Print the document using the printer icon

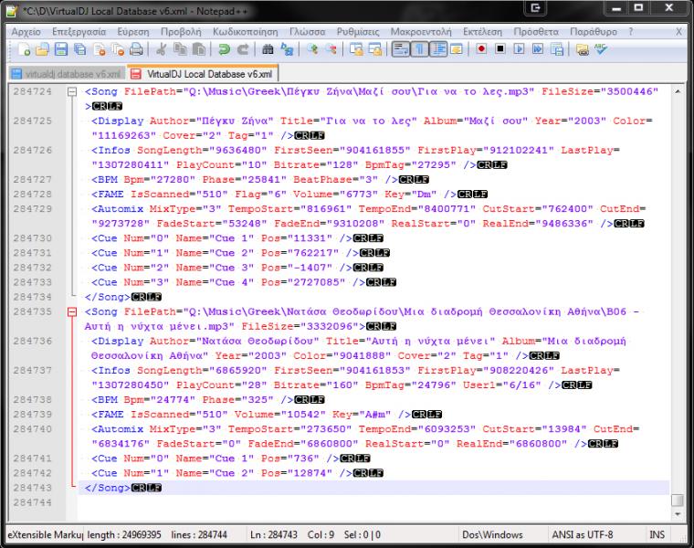(x=136, y=49)
